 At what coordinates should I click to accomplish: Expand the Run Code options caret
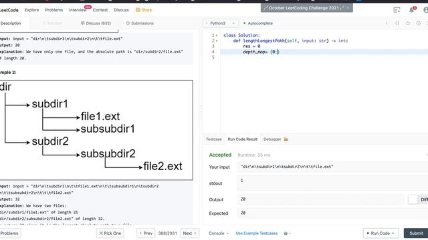pos(393,233)
